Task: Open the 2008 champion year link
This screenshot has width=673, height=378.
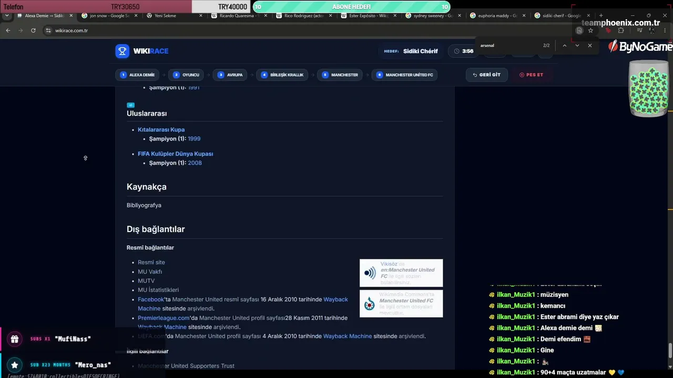Action: [x=195, y=163]
